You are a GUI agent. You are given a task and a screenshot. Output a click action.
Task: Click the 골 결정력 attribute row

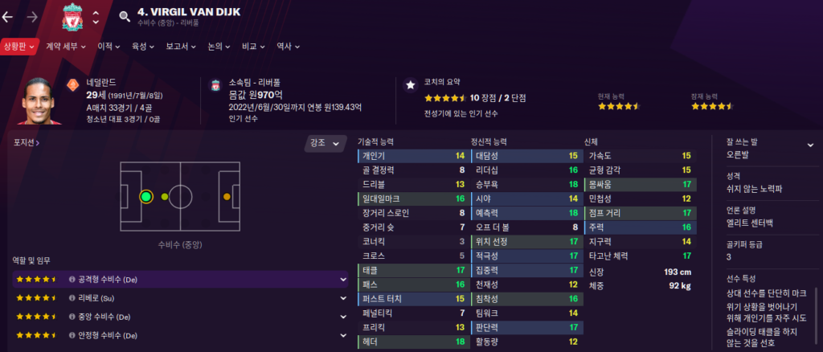pyautogui.click(x=412, y=170)
